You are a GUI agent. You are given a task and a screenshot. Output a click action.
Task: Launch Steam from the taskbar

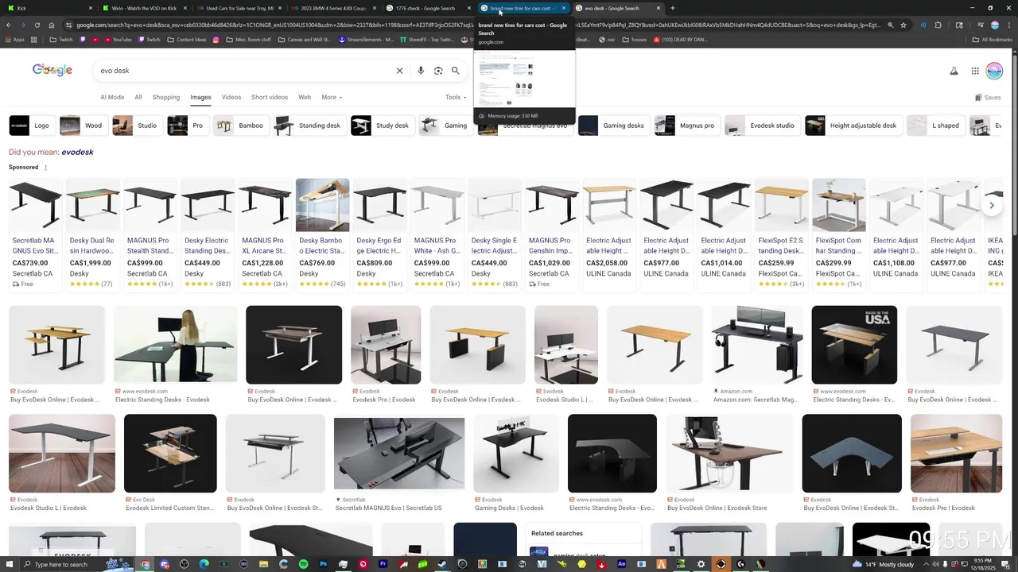coord(443,564)
